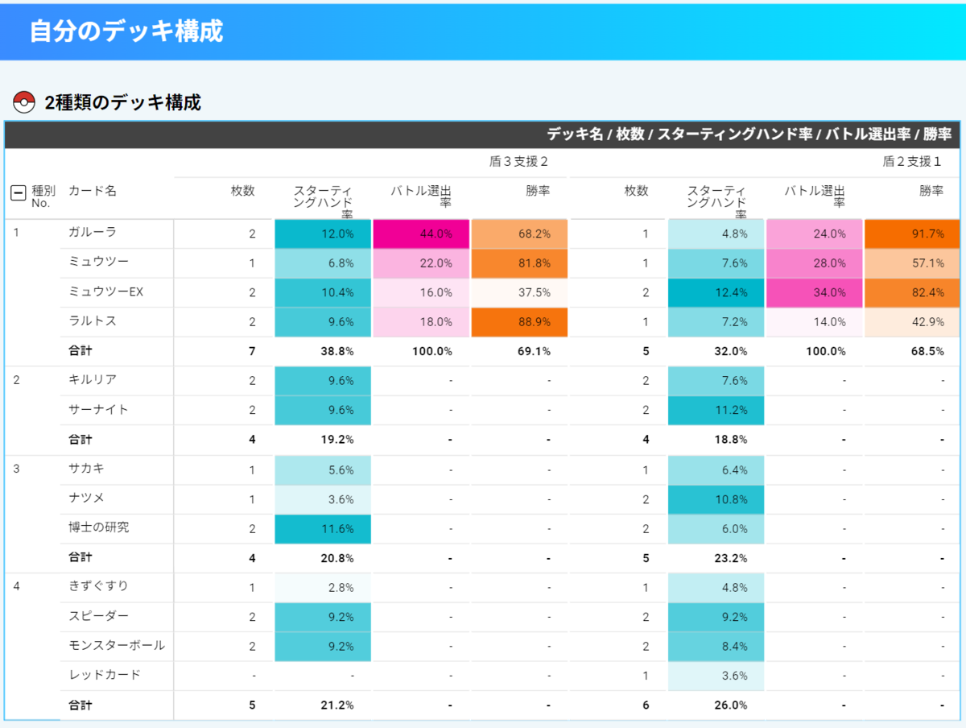Viewport: 966px width, 728px height.
Task: Click the 42.9% win rate cell
Action: (913, 322)
